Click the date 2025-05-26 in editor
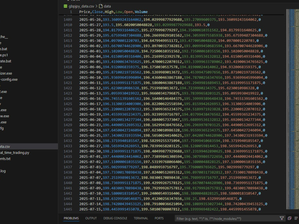Image resolution: width=299 pixels, height=224 pixels. point(91,20)
